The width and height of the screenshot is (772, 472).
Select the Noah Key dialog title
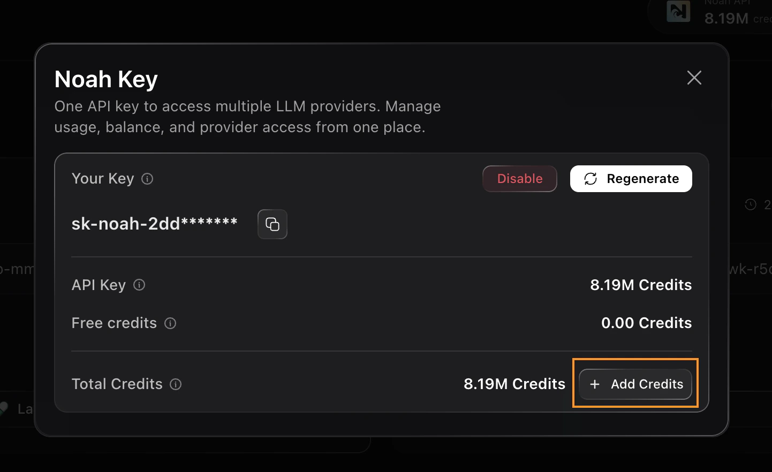(105, 79)
